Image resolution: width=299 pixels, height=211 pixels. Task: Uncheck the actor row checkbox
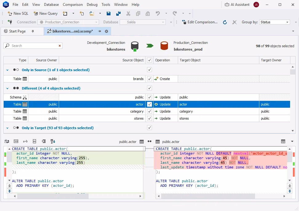[x=149, y=104]
